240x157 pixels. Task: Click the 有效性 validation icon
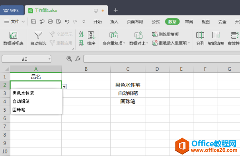click(x=235, y=35)
